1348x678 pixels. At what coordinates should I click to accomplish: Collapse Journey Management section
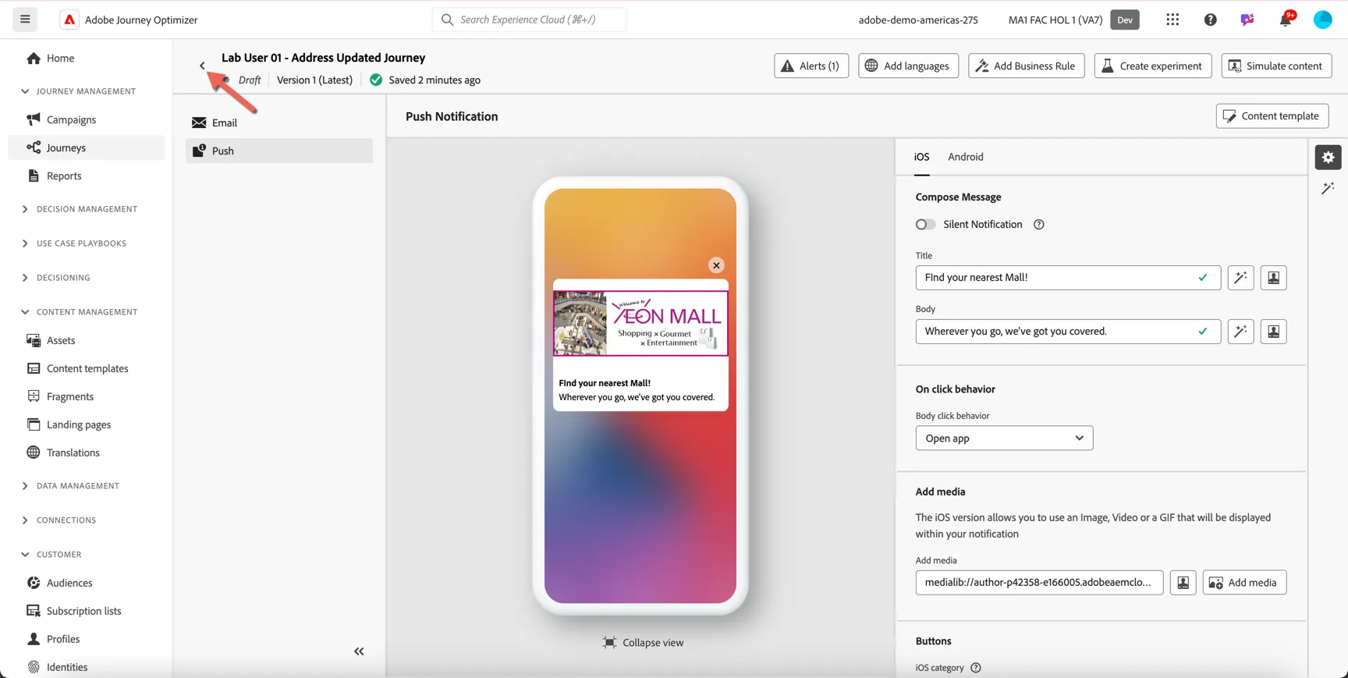[x=25, y=91]
